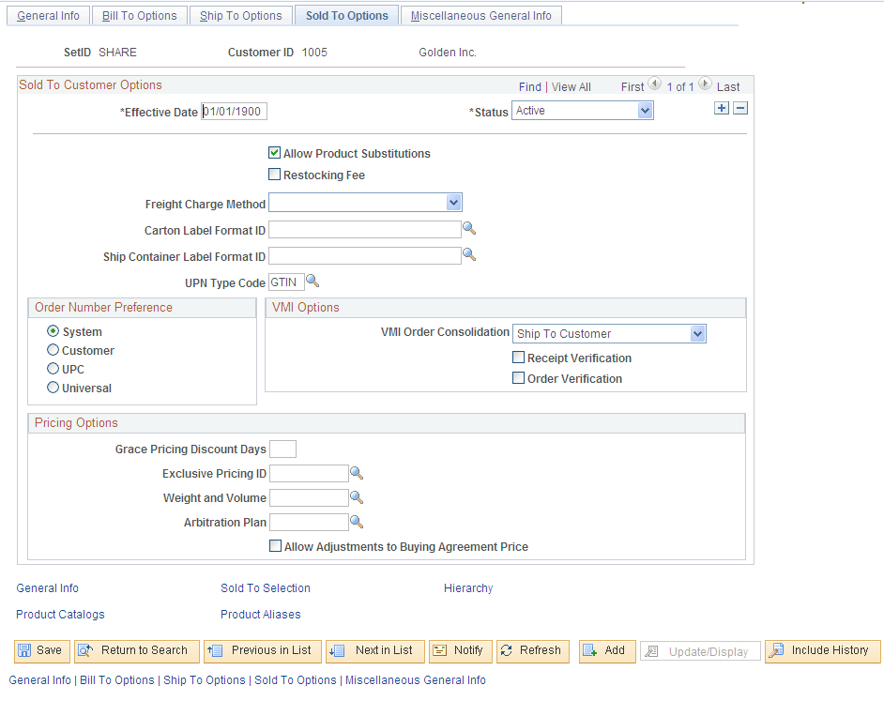Expand the Freight Charge Method dropdown
Screen dimensions: 884x701
[365, 203]
